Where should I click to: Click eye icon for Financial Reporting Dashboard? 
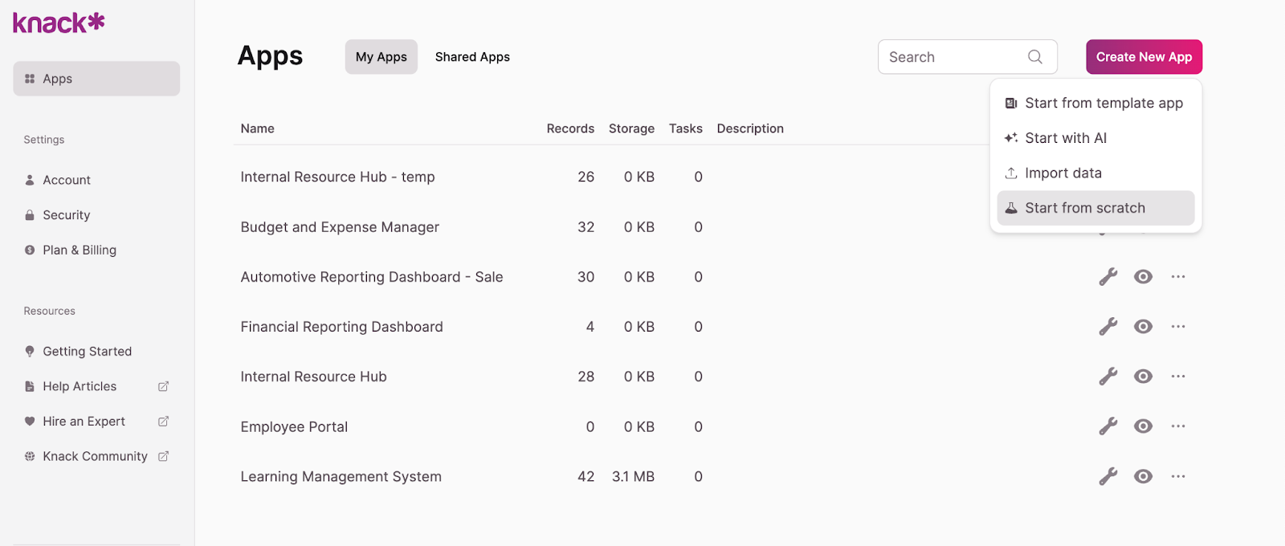(x=1143, y=327)
